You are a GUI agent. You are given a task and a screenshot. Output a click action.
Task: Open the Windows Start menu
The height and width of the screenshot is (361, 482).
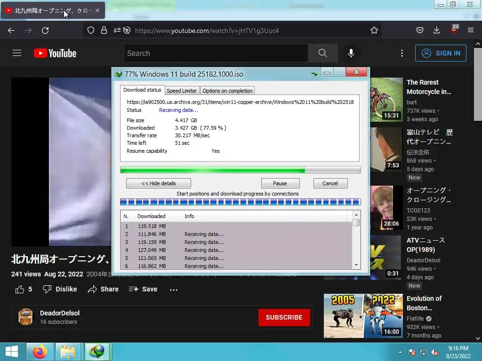[12, 352]
